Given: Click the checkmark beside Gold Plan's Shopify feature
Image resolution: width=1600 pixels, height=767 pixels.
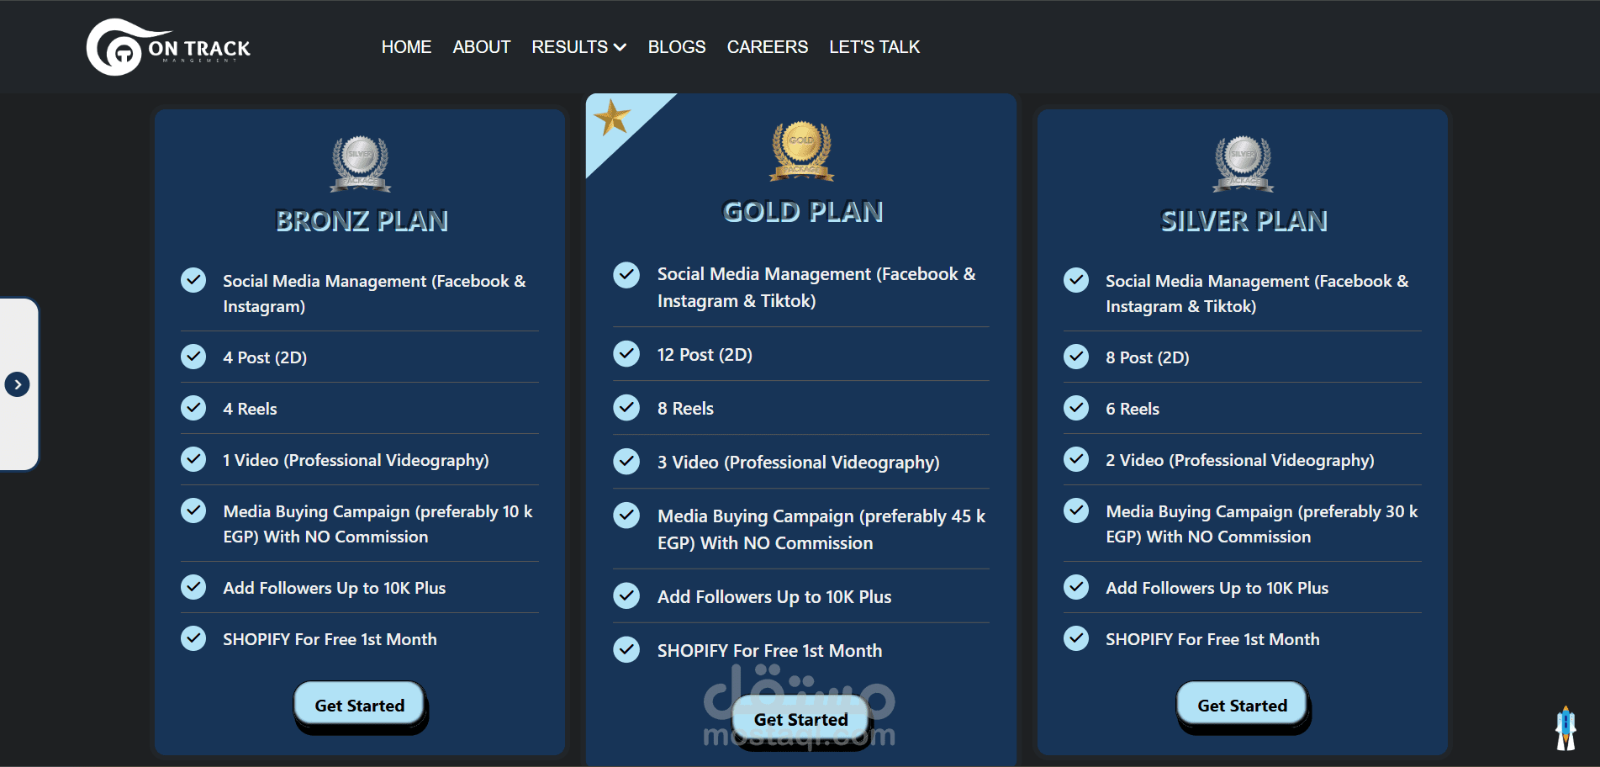Looking at the screenshot, I should coord(626,649).
